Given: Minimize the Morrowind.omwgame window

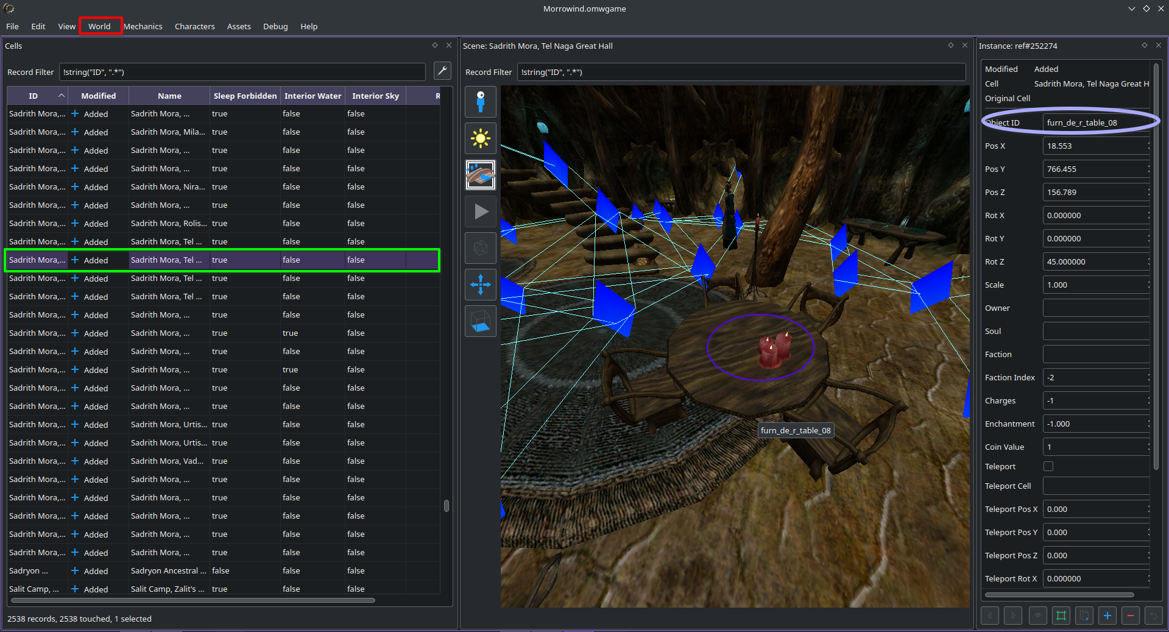Looking at the screenshot, I should coord(1131,9).
